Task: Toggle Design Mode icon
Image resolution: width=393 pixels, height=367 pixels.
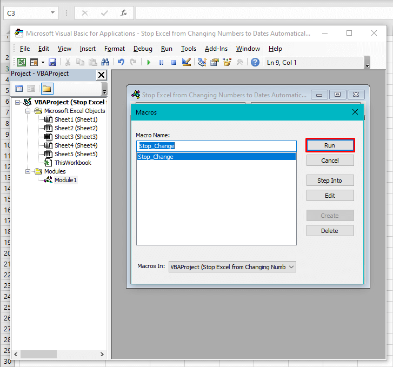Action: coord(186,62)
